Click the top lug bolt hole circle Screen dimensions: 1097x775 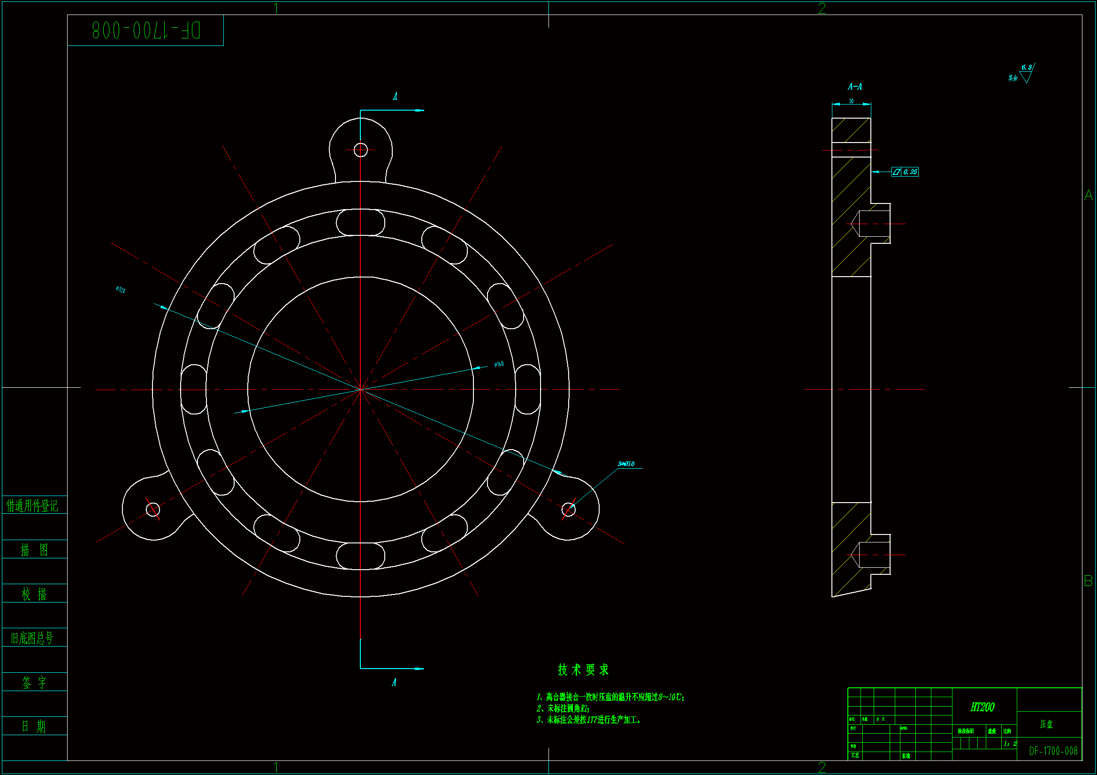(x=360, y=150)
